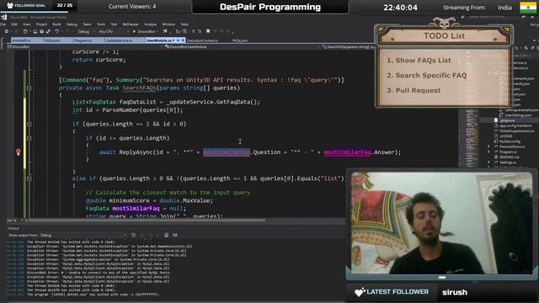Open the Tools menu
This screenshot has width=539, height=303.
(x=101, y=24)
